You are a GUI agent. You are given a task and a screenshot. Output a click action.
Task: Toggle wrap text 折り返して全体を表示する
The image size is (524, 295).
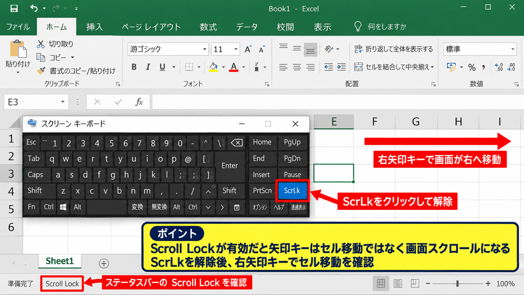pyautogui.click(x=394, y=49)
